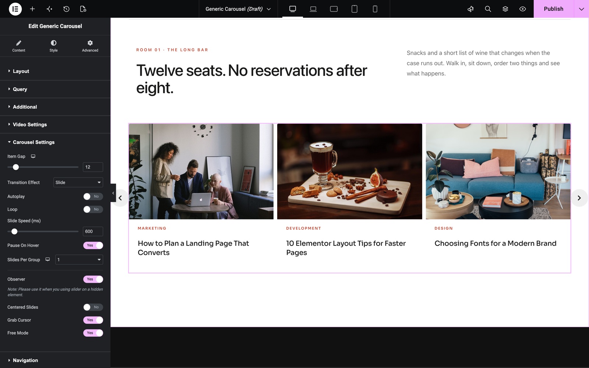
Task: Open the Transition Effect dropdown
Action: (x=78, y=183)
